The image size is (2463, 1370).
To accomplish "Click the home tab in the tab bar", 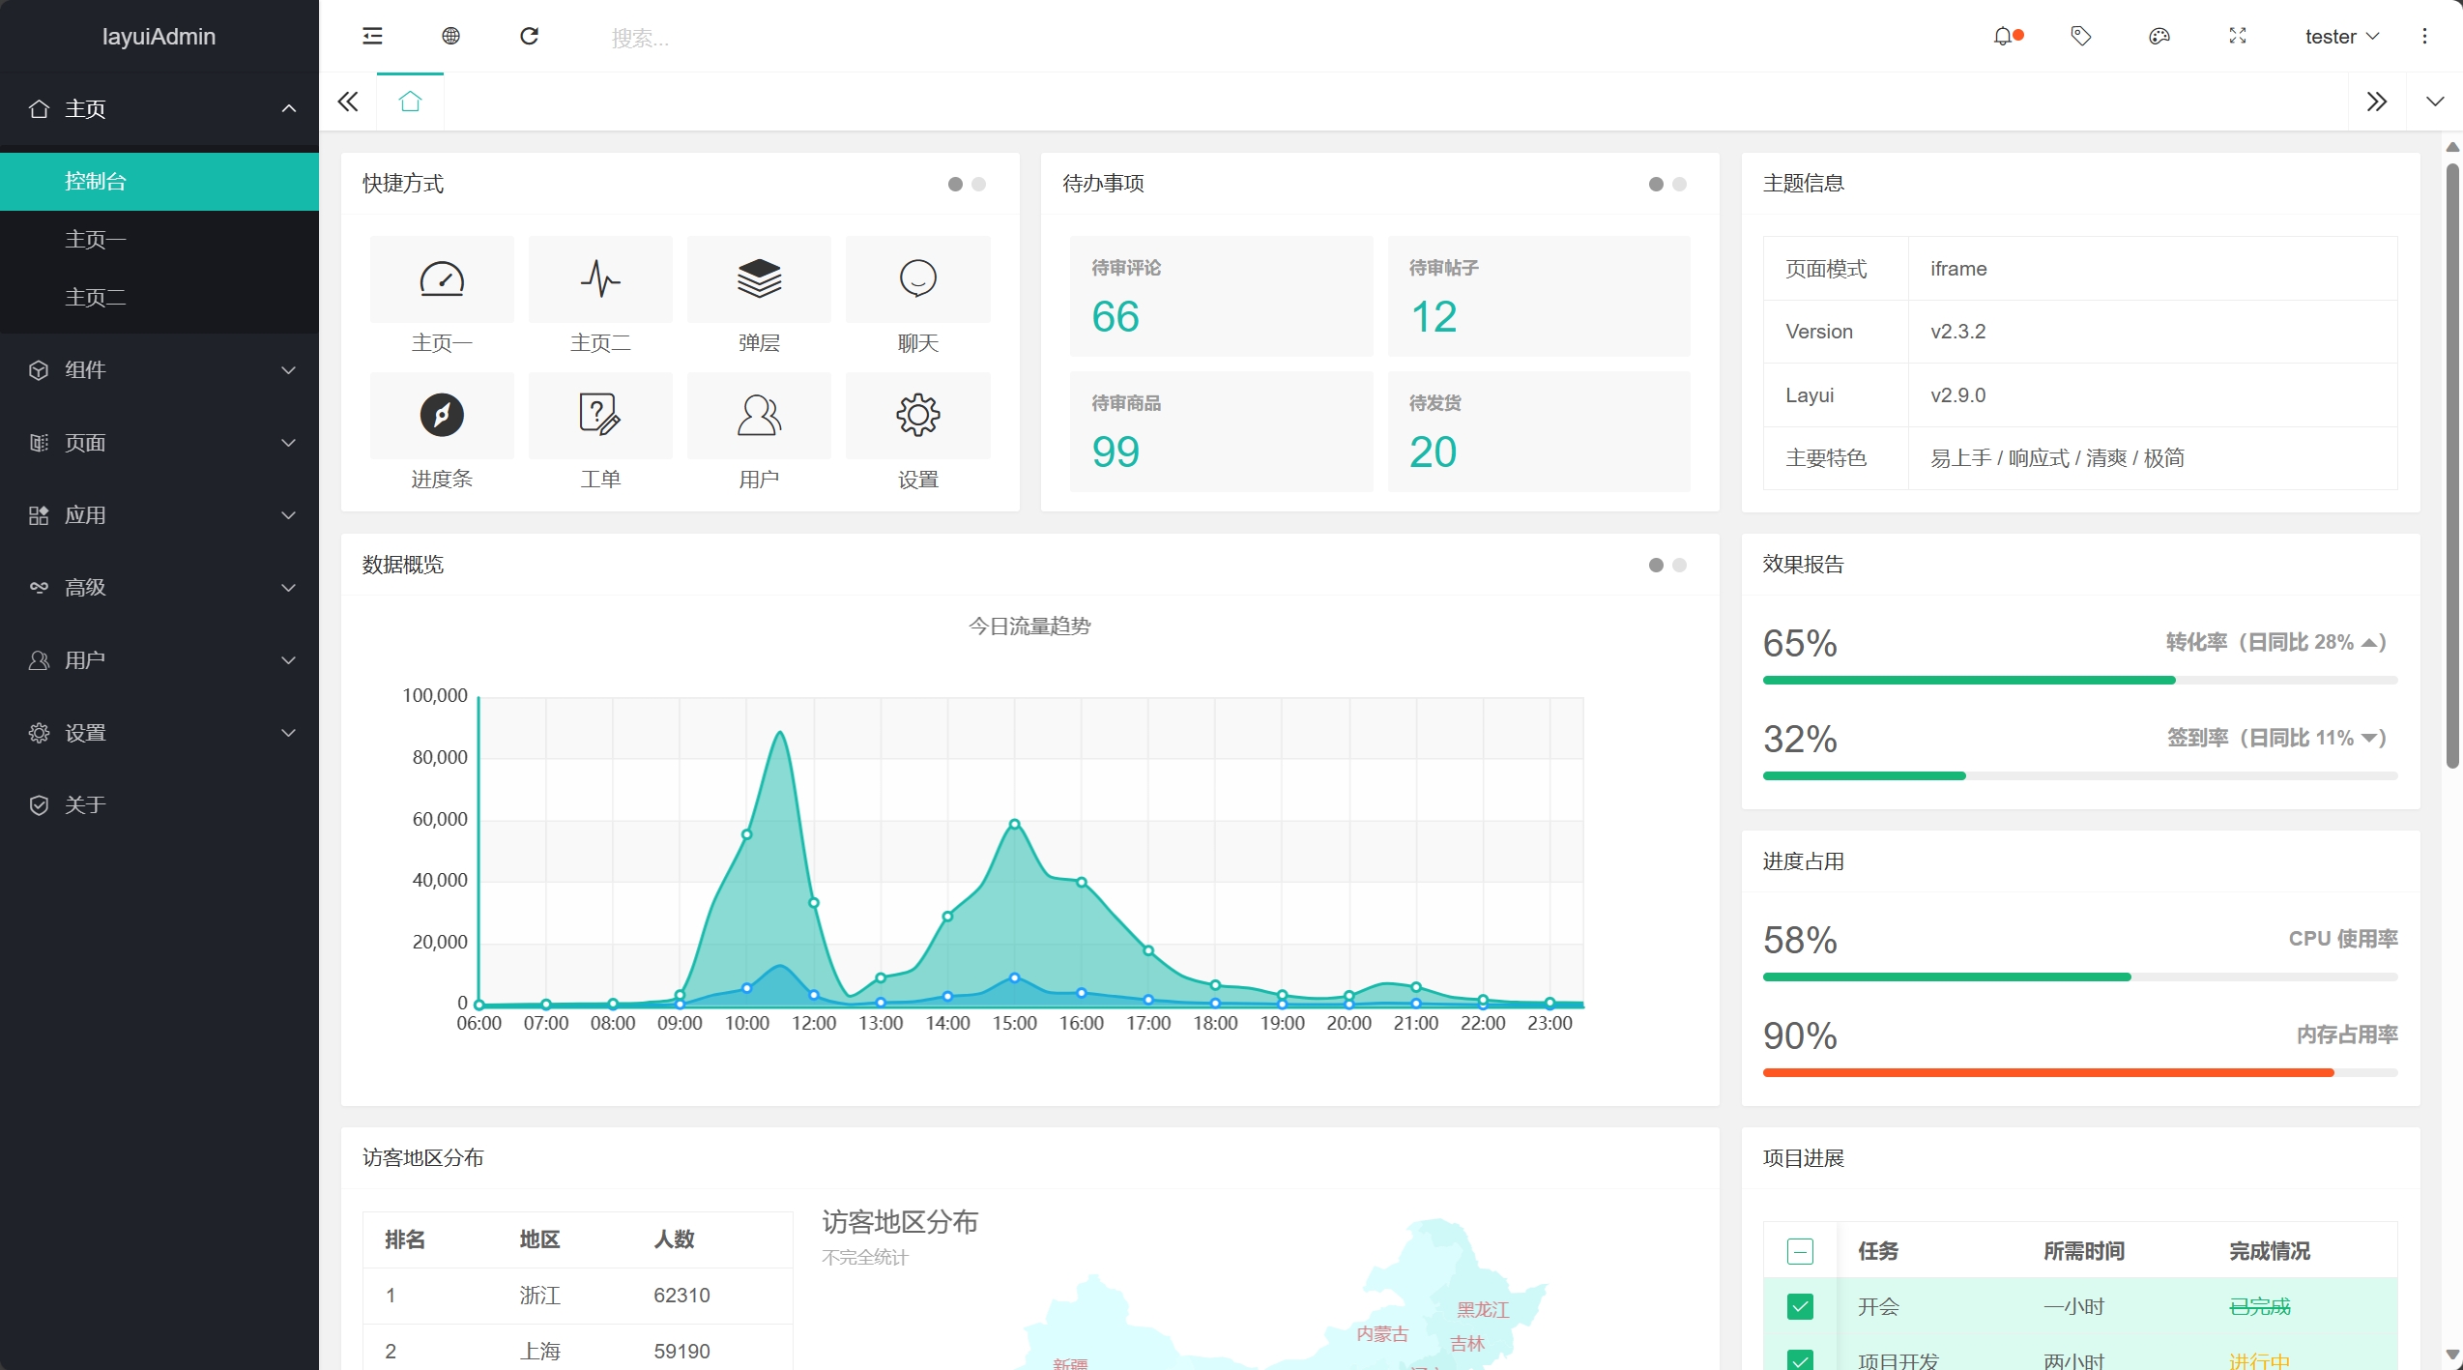I will pyautogui.click(x=410, y=102).
